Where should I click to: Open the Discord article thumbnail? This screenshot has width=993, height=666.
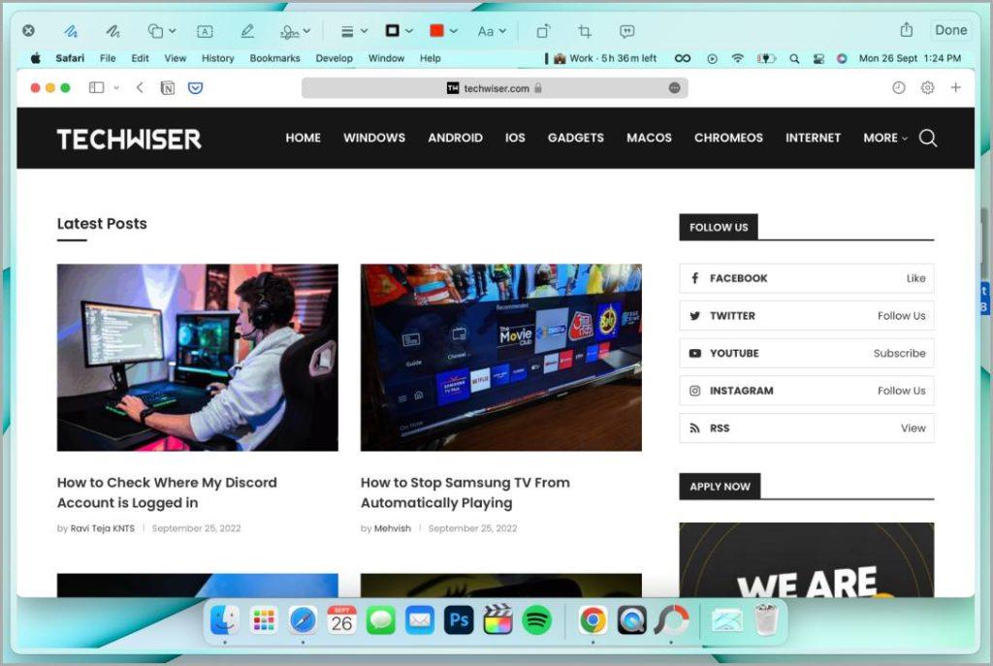click(x=198, y=358)
